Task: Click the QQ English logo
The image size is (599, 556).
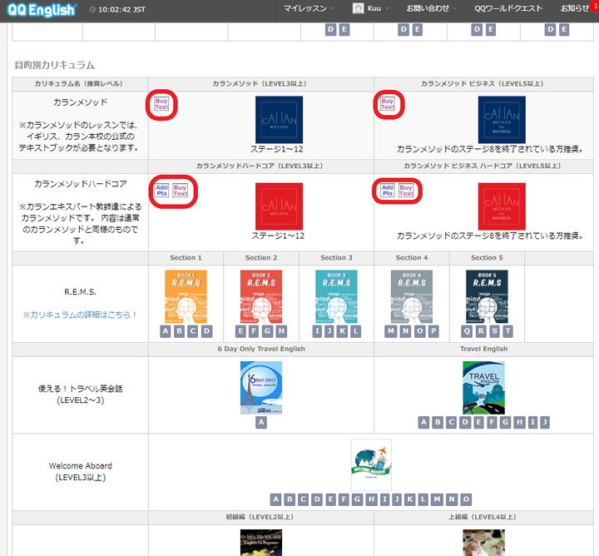Action: point(42,10)
